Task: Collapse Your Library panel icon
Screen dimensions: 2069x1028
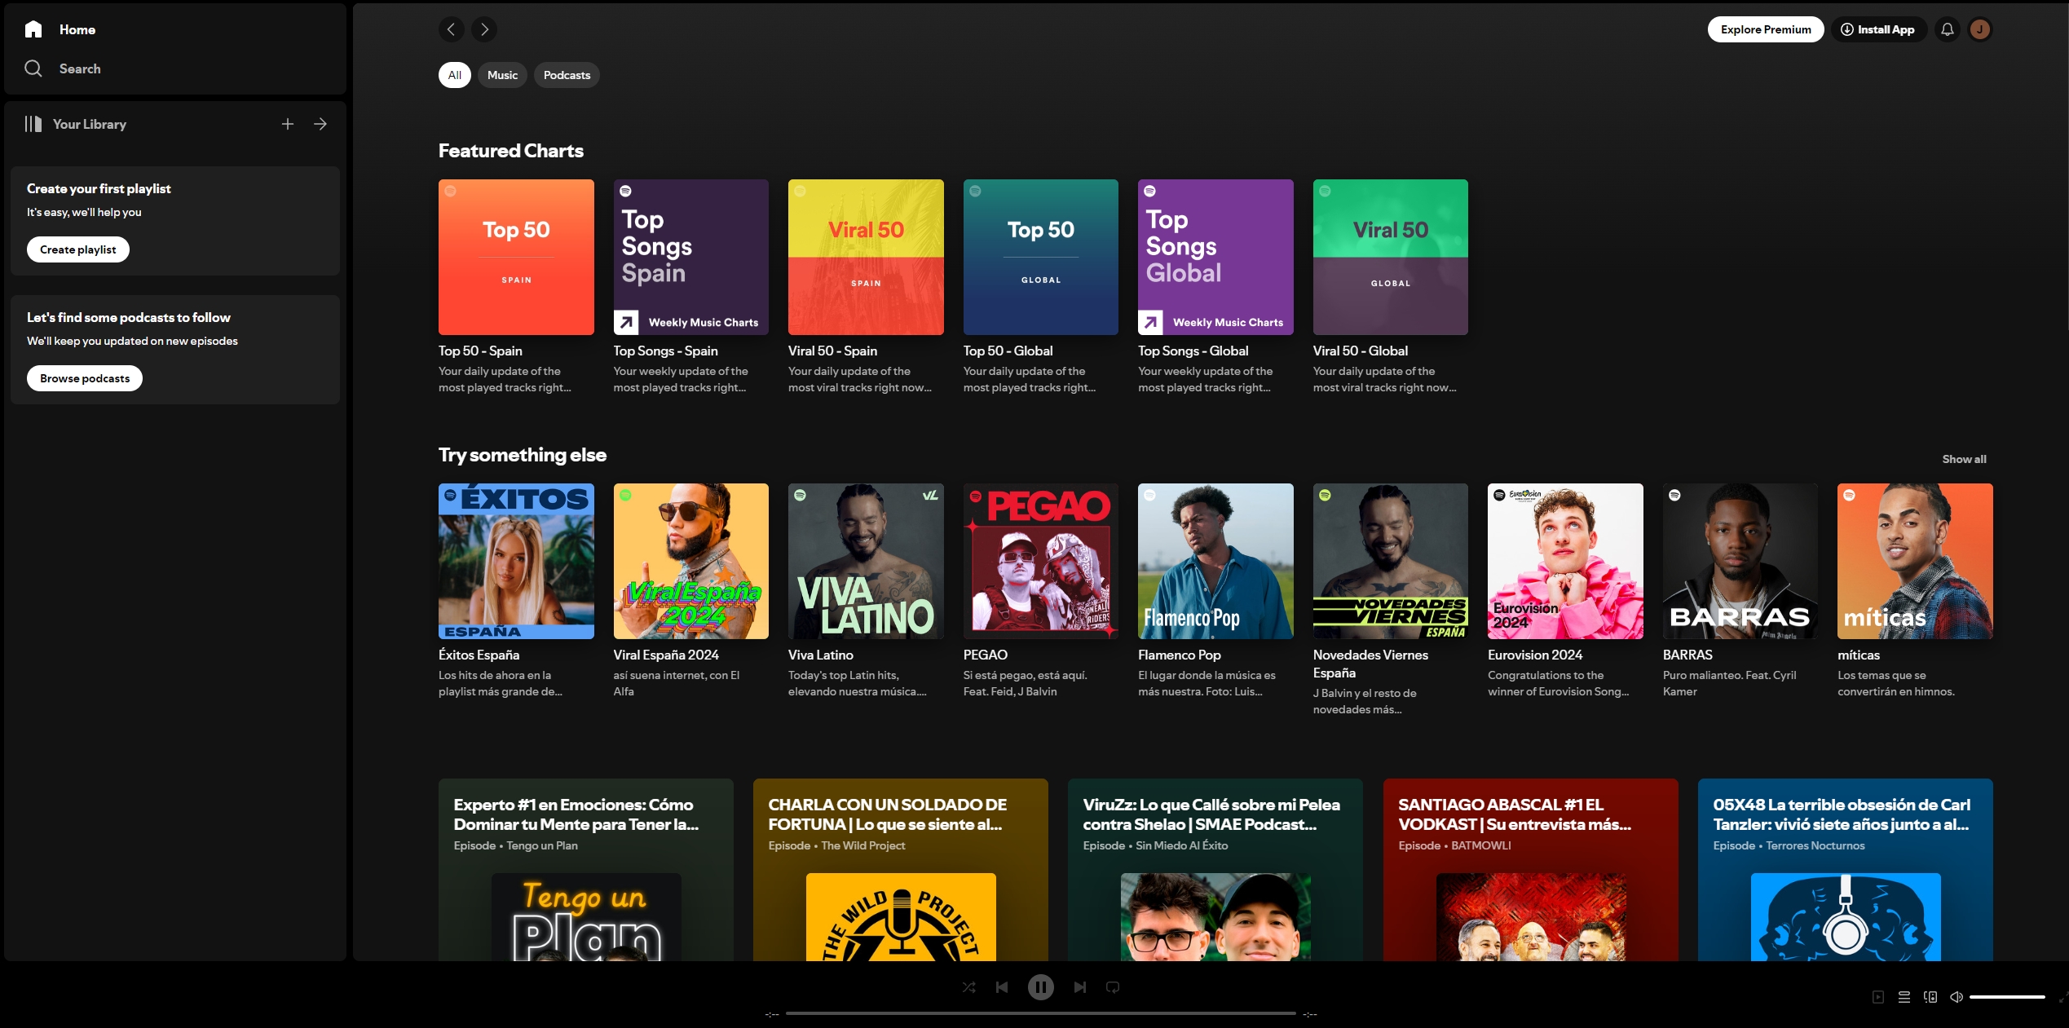Action: pyautogui.click(x=33, y=124)
